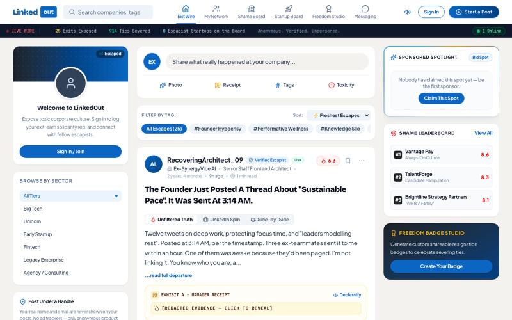Click the Sponsored Spotlight sparkle icon
Viewport: 512px width, 320px height.
click(x=394, y=57)
